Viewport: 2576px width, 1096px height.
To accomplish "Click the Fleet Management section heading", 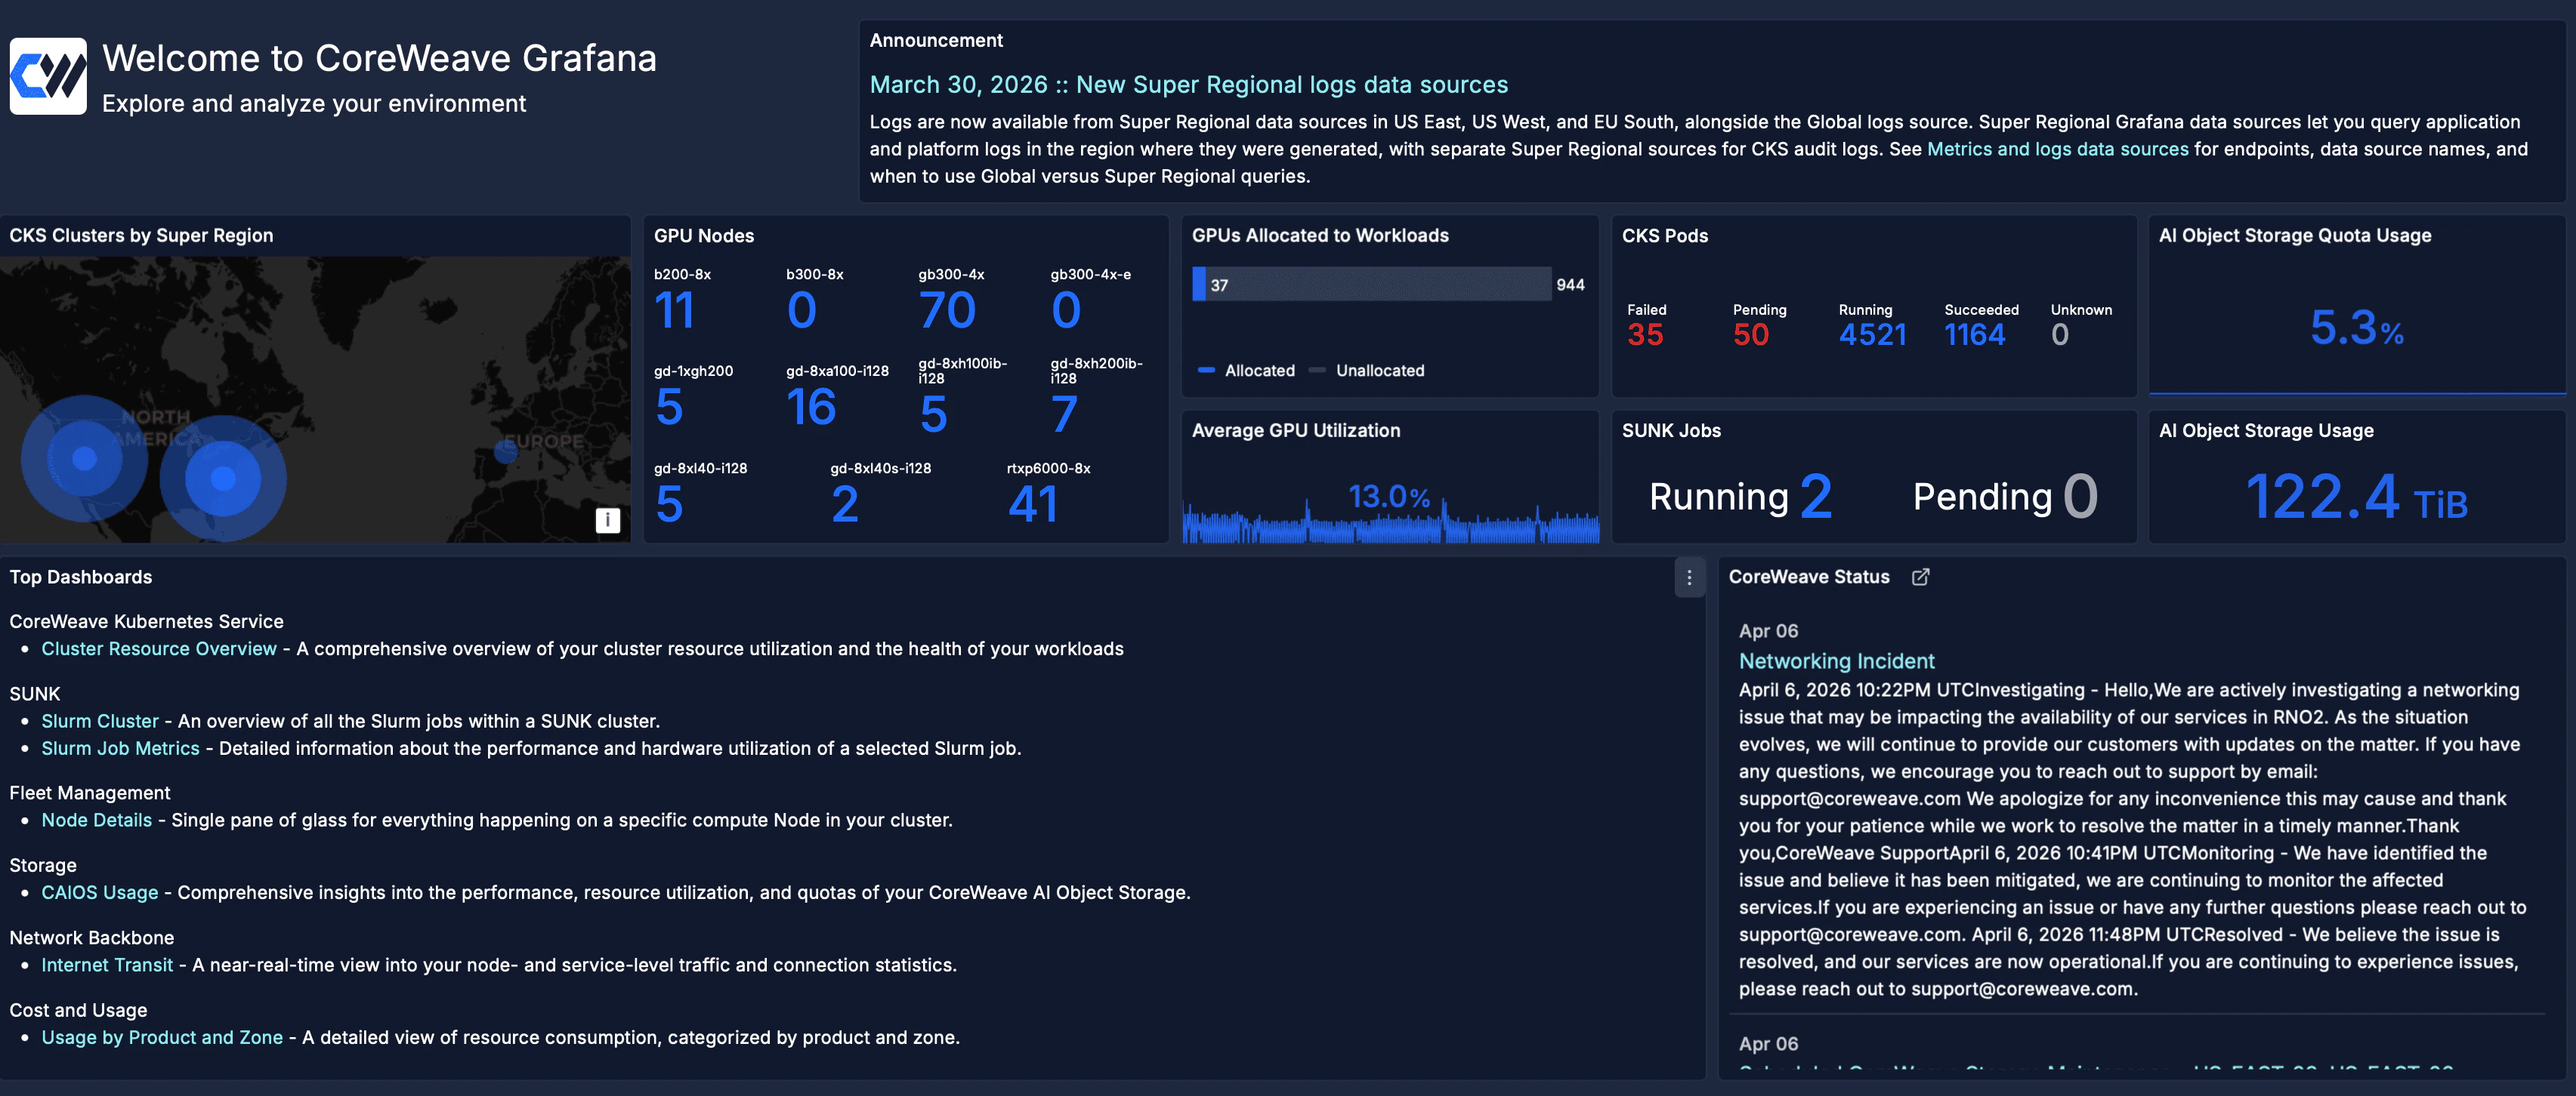I will tap(90, 793).
